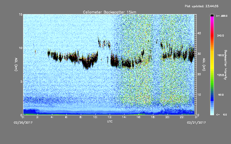231x144 pixels.
Task: Click the 'Ceilometer Backscatter 15km' title
Action: pos(110,12)
